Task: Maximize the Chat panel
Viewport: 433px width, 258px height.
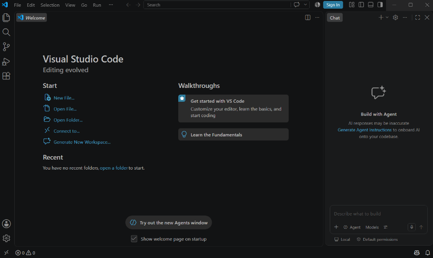Action: pos(418,17)
